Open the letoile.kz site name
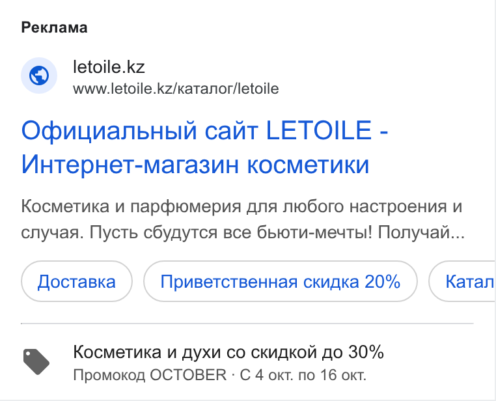The height and width of the screenshot is (401, 496). pos(109,67)
